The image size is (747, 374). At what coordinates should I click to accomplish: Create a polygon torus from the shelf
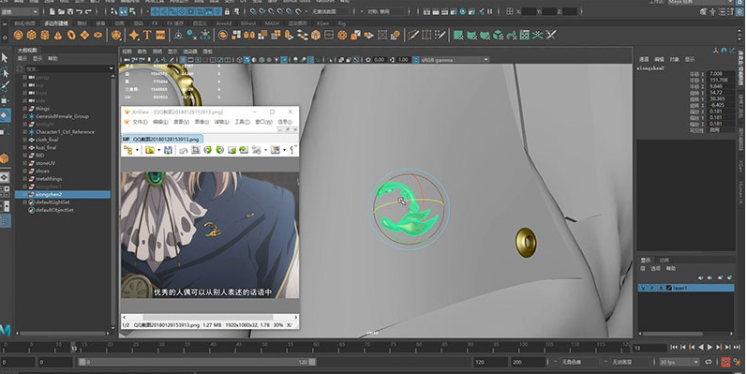coord(71,35)
